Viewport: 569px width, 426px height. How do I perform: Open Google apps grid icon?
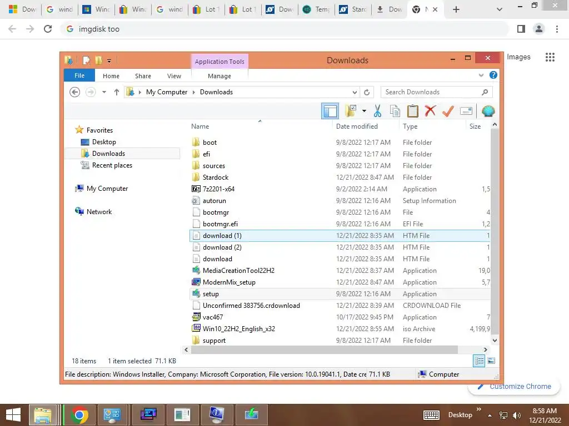tap(550, 57)
